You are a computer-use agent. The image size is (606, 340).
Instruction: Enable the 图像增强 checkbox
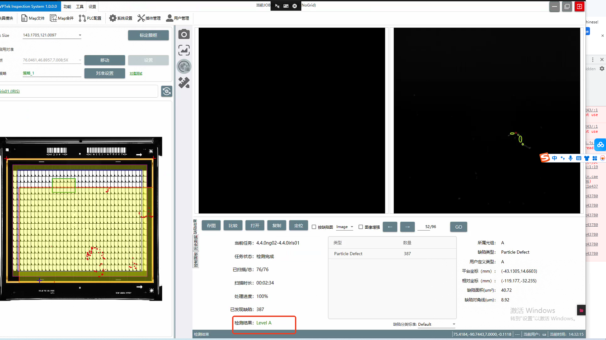point(361,227)
